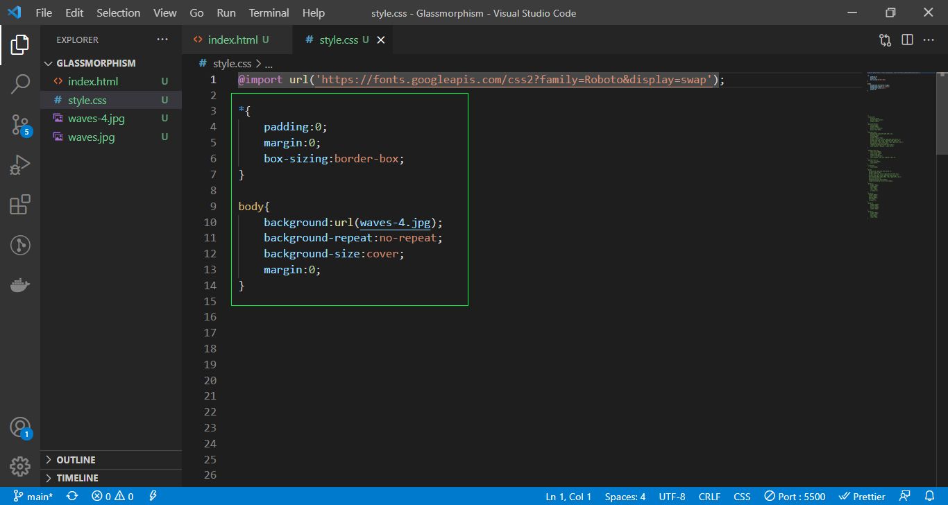Split the editor to the right
This screenshot has width=948, height=505.
(907, 40)
